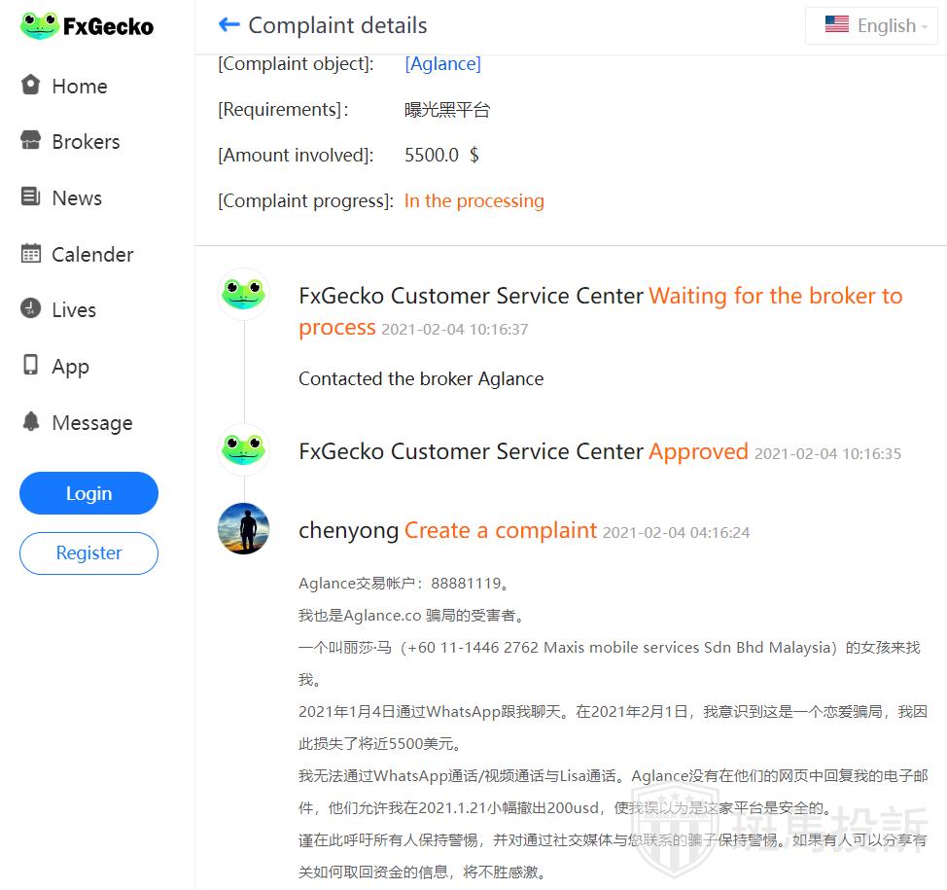This screenshot has height=890, width=947.
Task: Click the Calender sidebar icon
Action: pos(31,254)
